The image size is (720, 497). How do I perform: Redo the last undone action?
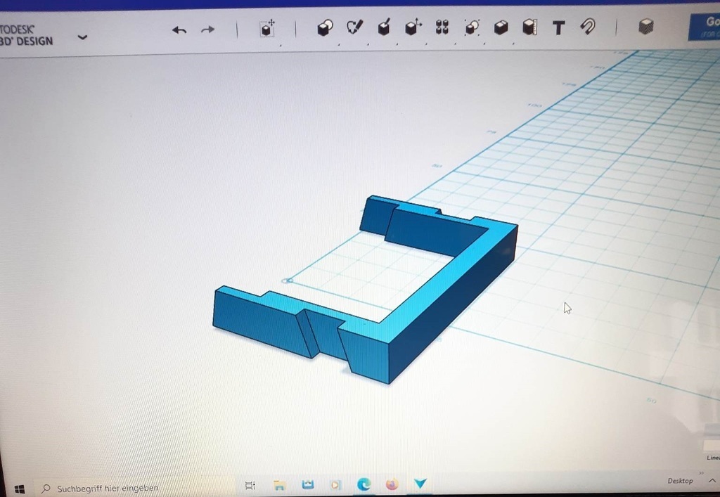[207, 30]
